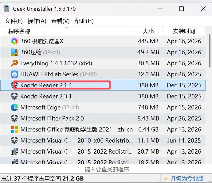Click the 30.8 MB size cell
This screenshot has width=212, height=183.
point(148,63)
